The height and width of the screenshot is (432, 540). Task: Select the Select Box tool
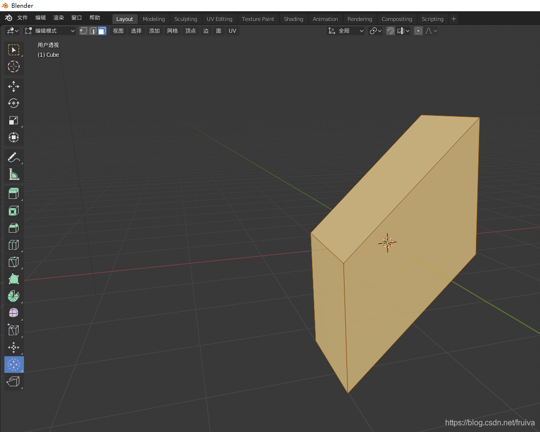[x=14, y=50]
